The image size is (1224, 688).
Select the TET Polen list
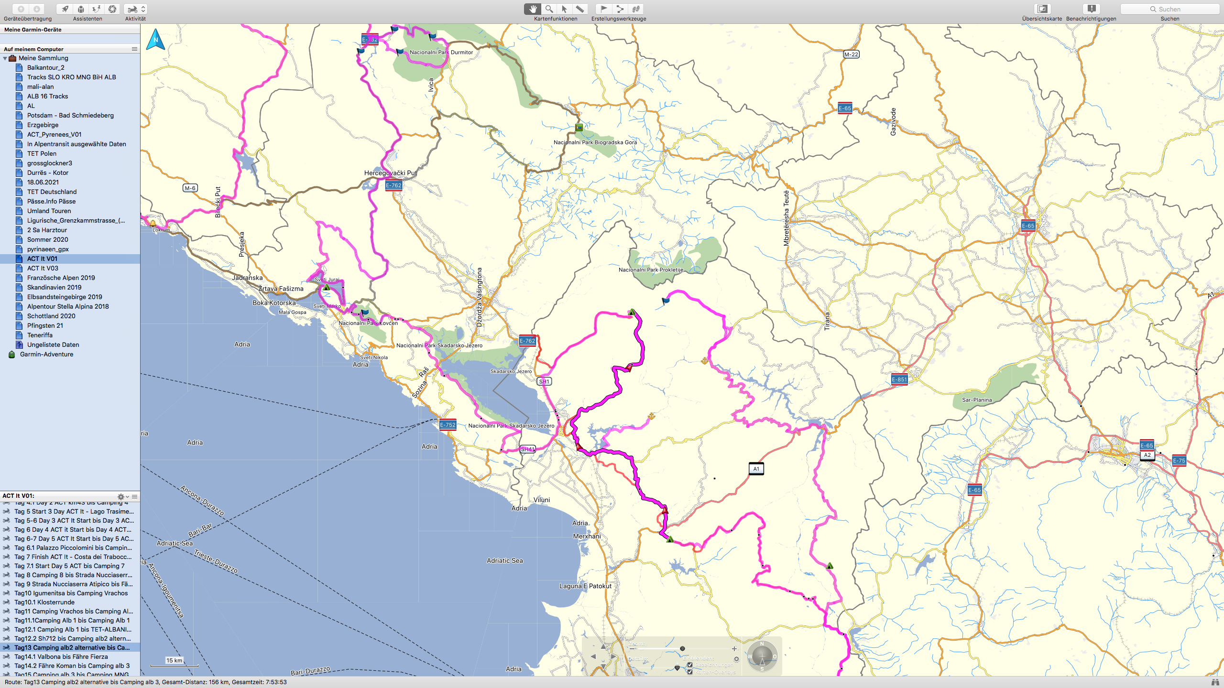[x=70, y=154]
